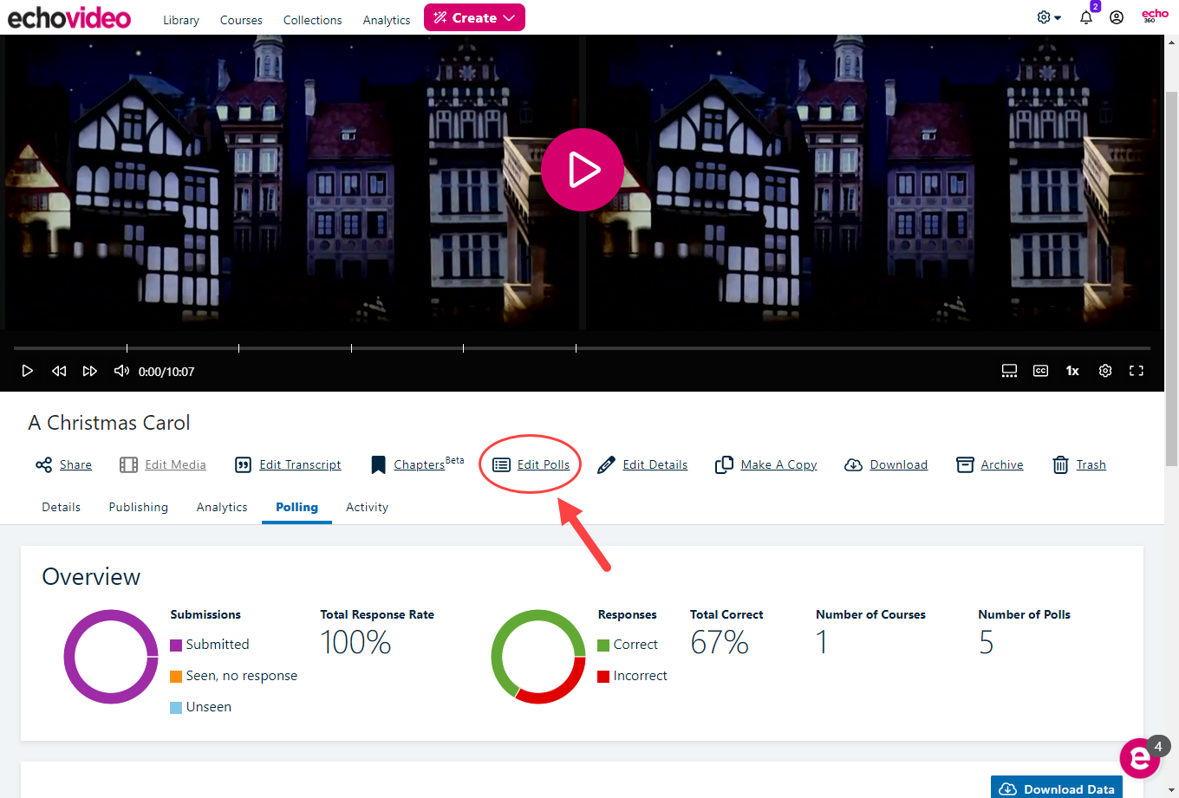Open the echo help chat widget
This screenshot has width=1179, height=798.
[1139, 759]
